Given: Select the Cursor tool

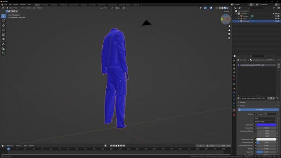Looking at the screenshot, I should [x=4, y=21].
